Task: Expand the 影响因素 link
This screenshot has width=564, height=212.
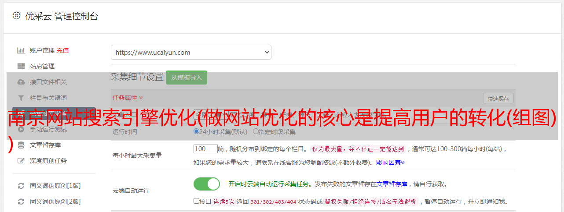Action: tap(390, 163)
